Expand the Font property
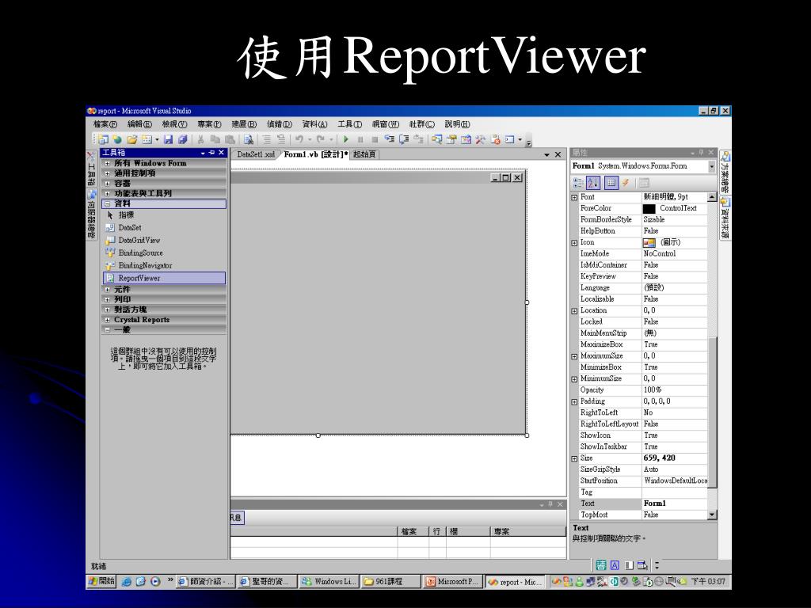 click(x=574, y=197)
